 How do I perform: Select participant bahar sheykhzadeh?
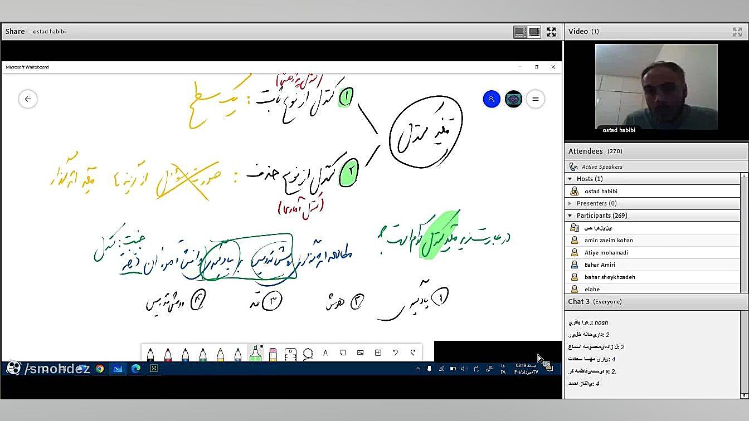point(653,277)
